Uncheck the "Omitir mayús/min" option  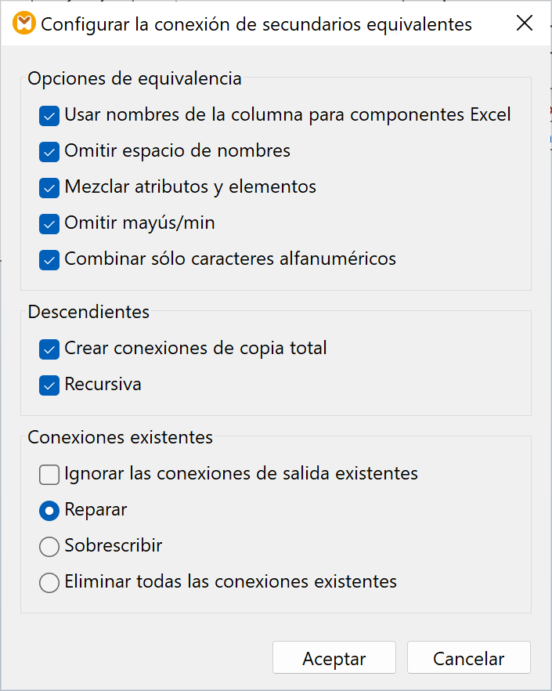(x=49, y=223)
